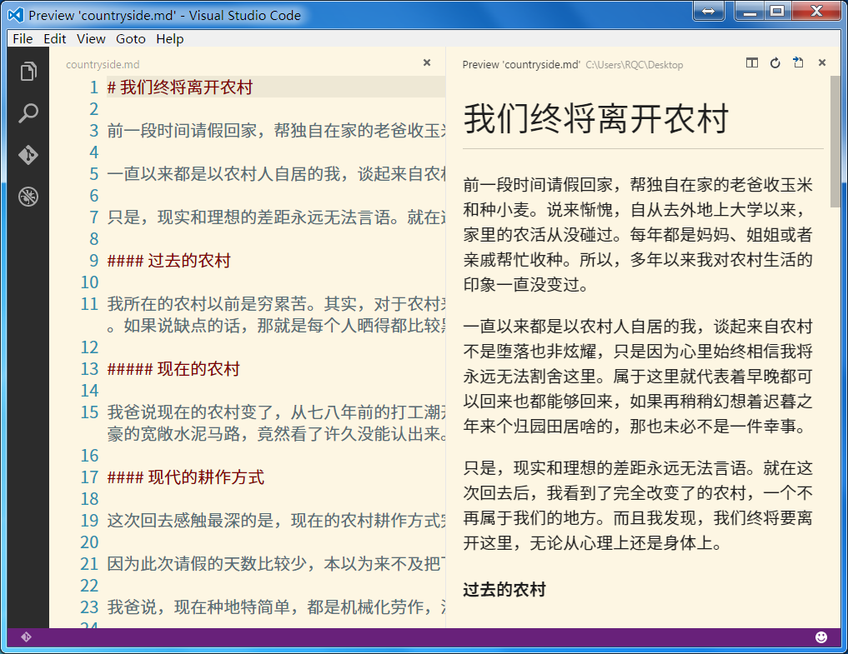This screenshot has height=654, width=848.
Task: Click line 3 text starting '前一段时间请假回家'
Action: [276, 130]
